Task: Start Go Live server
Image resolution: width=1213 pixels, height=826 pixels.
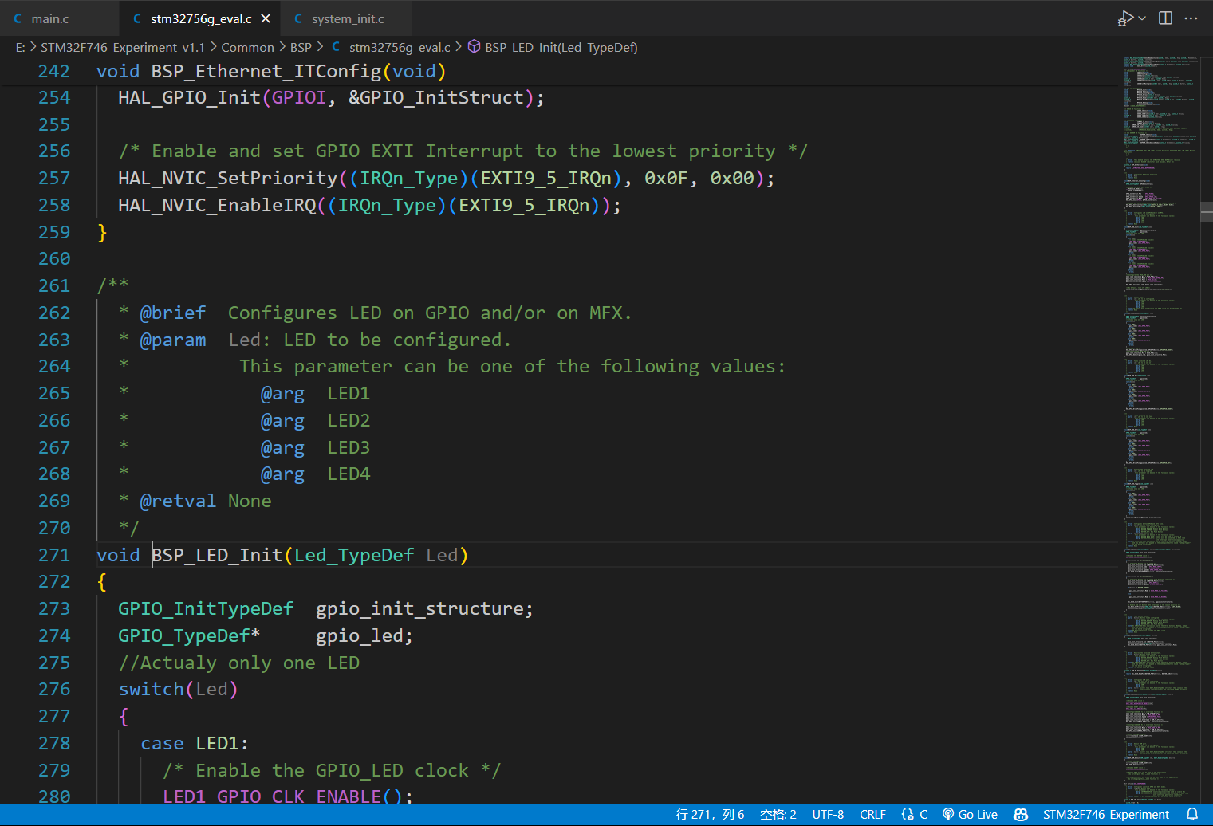Action: [x=970, y=815]
